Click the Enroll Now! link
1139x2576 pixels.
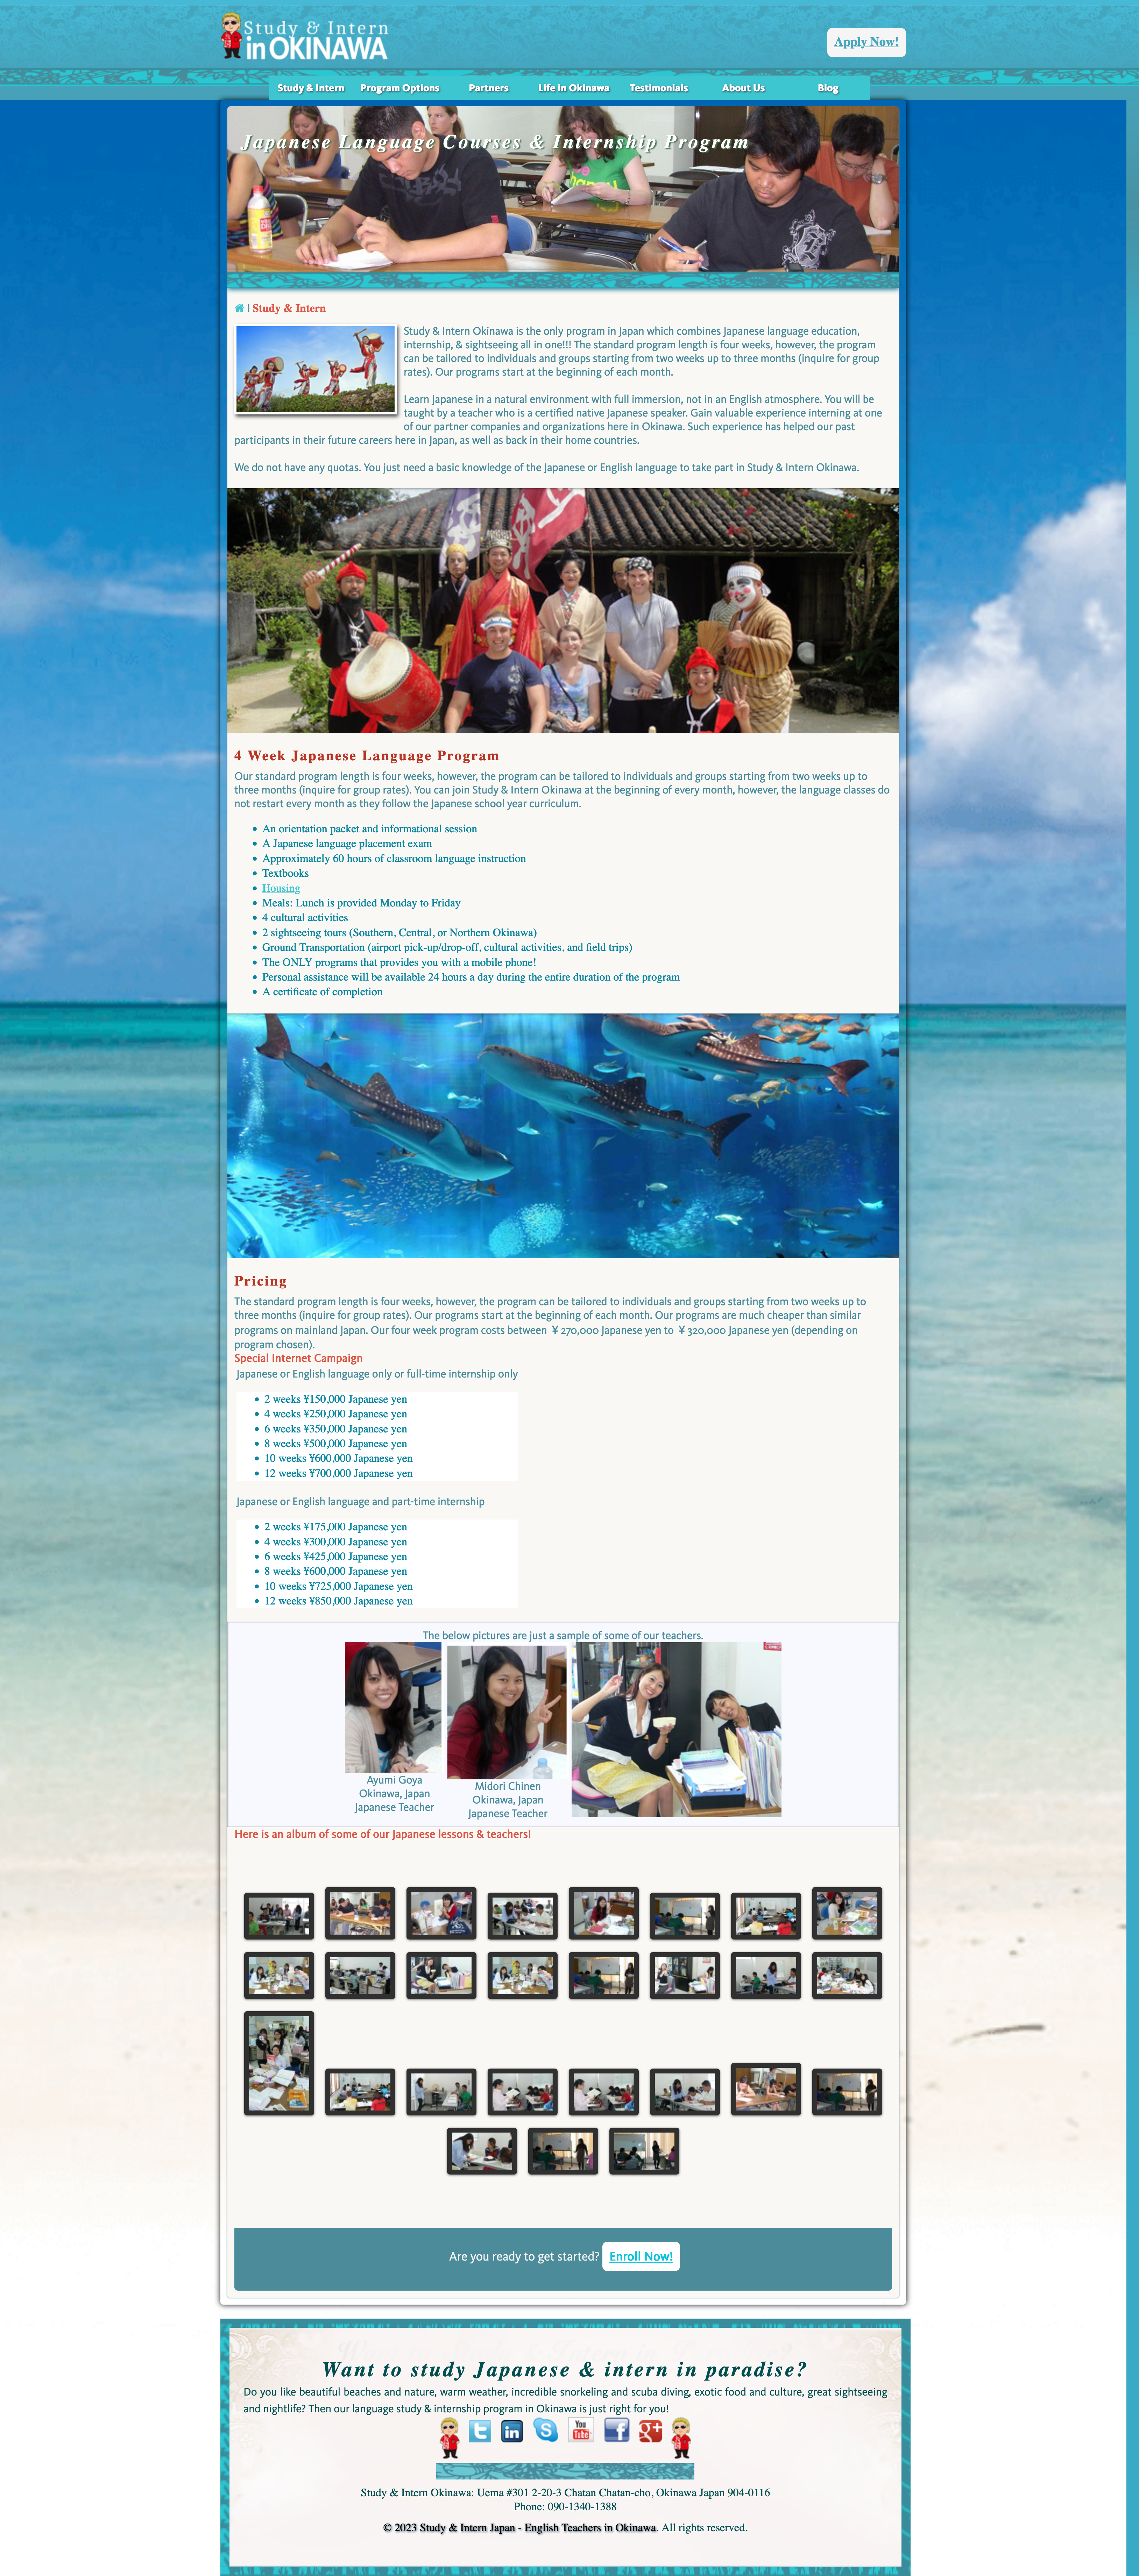click(641, 2256)
